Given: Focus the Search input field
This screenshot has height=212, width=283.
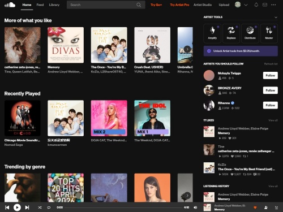Looking at the screenshot, I should [106, 5].
